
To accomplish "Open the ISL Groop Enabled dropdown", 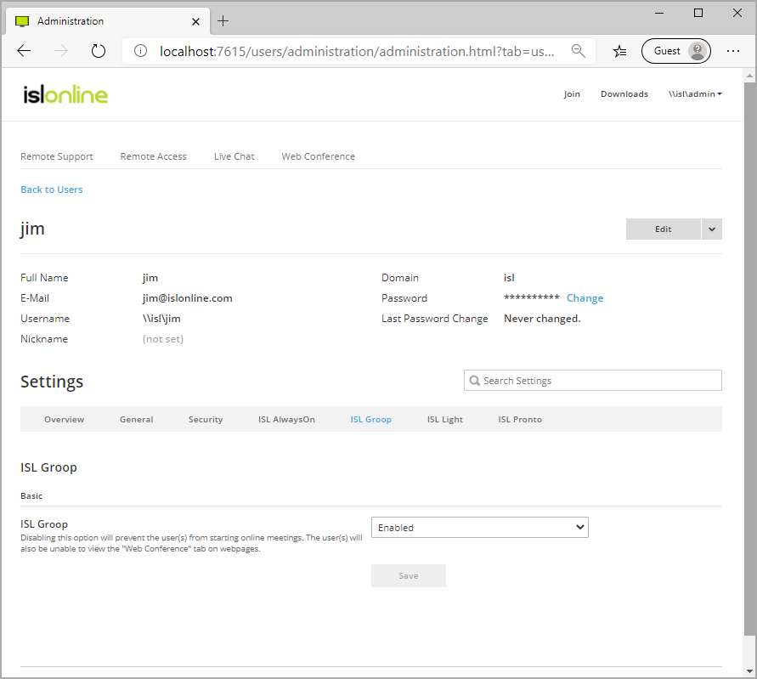I will [x=480, y=528].
